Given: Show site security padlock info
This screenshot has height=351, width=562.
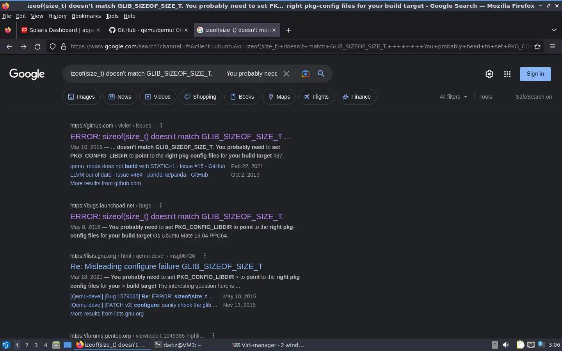Looking at the screenshot, I should 64,46.
